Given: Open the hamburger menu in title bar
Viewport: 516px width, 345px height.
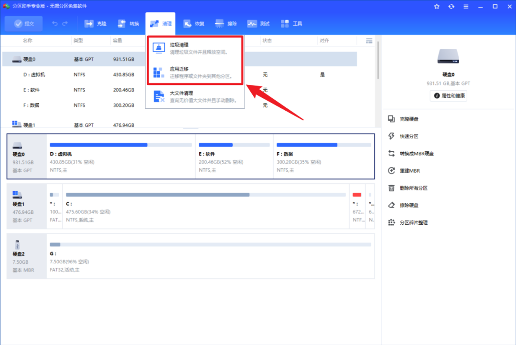Looking at the screenshot, I should [466, 6].
